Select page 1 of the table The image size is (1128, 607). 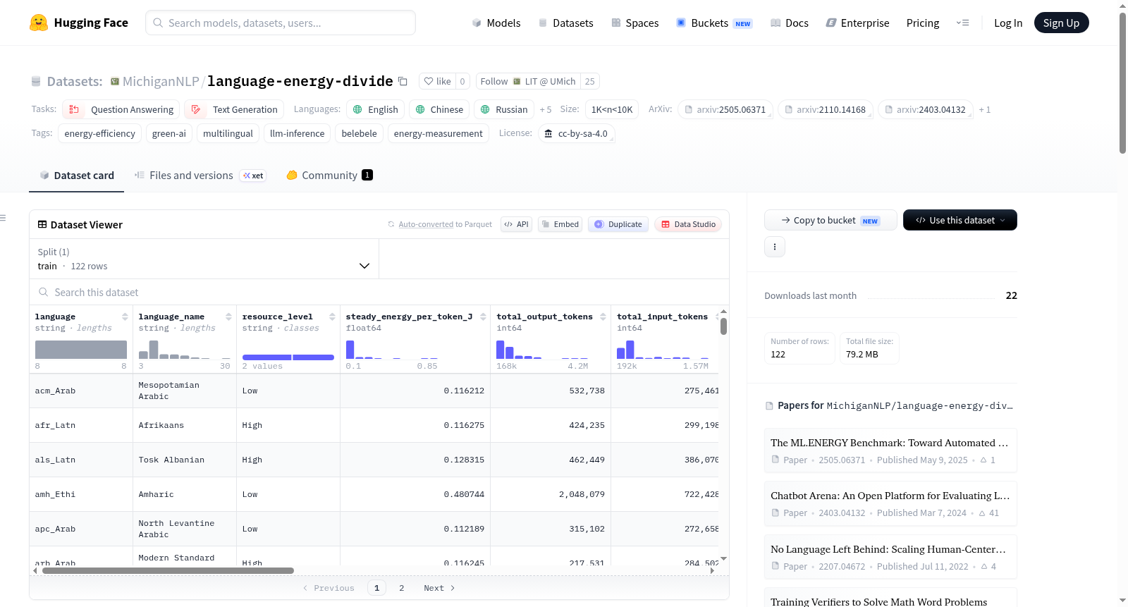[x=377, y=588]
